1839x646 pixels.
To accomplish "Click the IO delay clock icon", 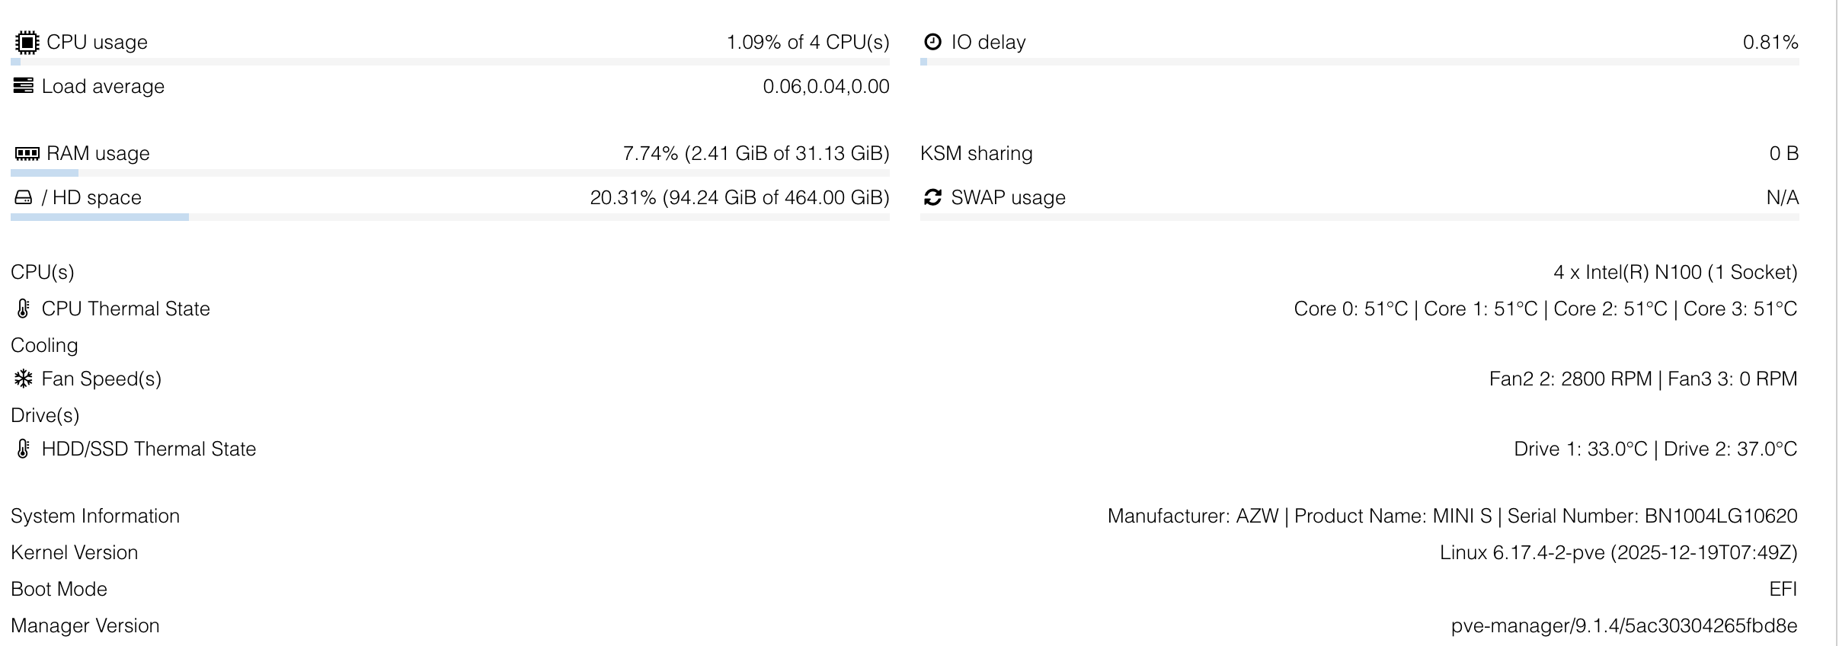I will pos(932,42).
